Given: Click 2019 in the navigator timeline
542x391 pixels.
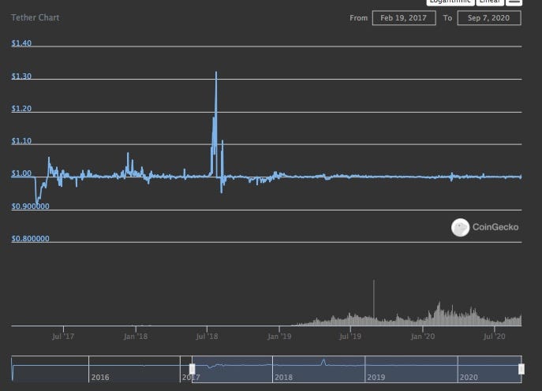Looking at the screenshot, I should 376,377.
